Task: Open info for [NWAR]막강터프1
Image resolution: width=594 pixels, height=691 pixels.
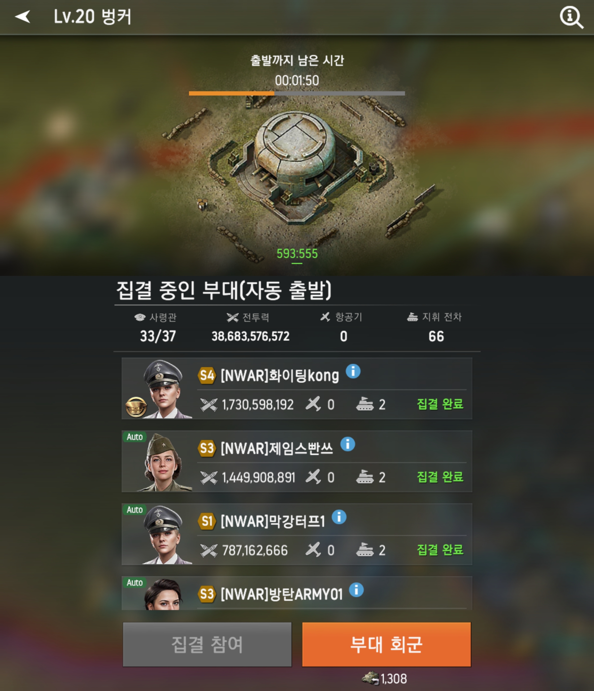Action: tap(339, 517)
